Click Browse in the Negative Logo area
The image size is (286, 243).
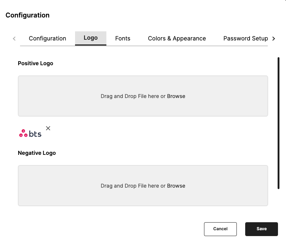[176, 186]
